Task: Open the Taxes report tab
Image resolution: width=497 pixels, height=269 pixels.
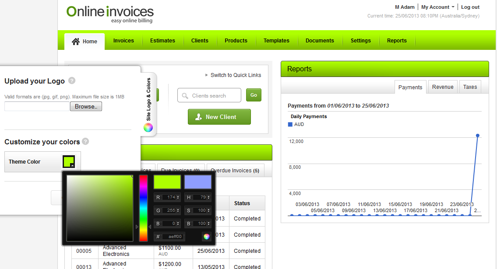Action: pyautogui.click(x=470, y=87)
